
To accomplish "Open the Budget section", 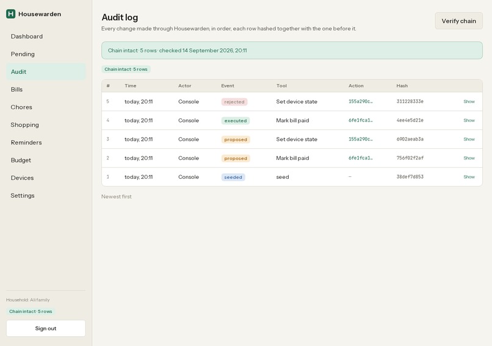I will click(46, 160).
